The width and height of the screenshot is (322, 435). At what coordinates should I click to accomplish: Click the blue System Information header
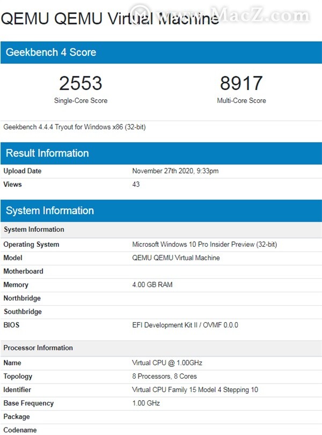click(x=161, y=211)
